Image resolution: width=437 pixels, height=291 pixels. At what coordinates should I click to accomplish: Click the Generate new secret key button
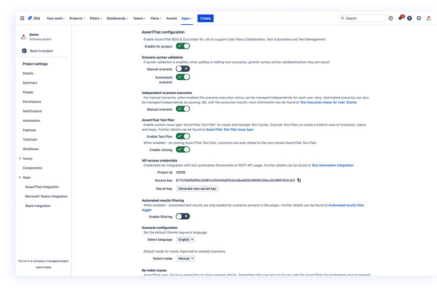click(x=197, y=188)
